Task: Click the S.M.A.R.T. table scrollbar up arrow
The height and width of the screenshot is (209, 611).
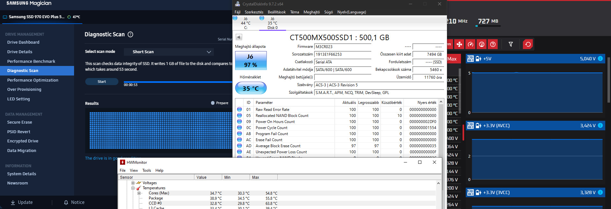Action: [441, 102]
